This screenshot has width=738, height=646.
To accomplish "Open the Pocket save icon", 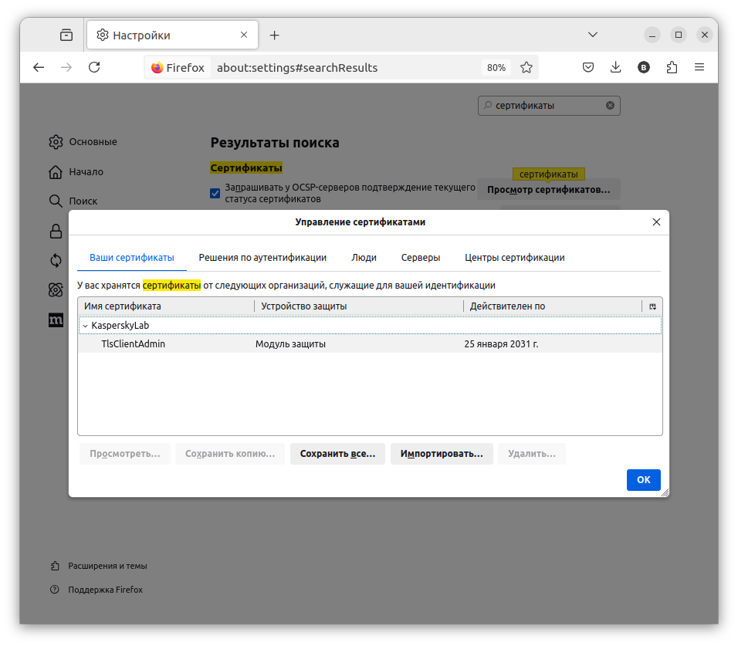I will (x=588, y=67).
